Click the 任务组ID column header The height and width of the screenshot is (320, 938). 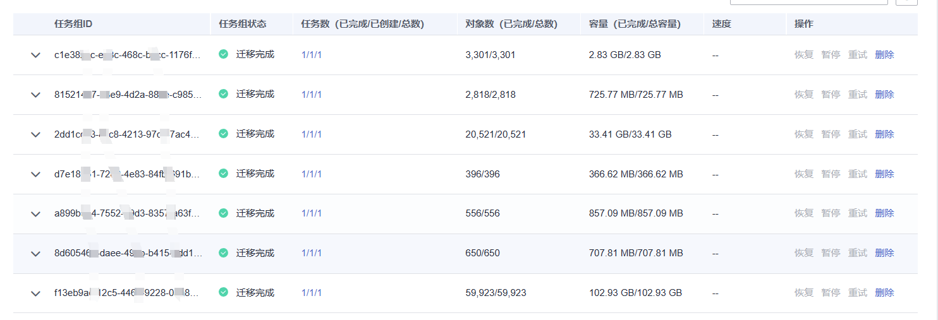(x=73, y=24)
